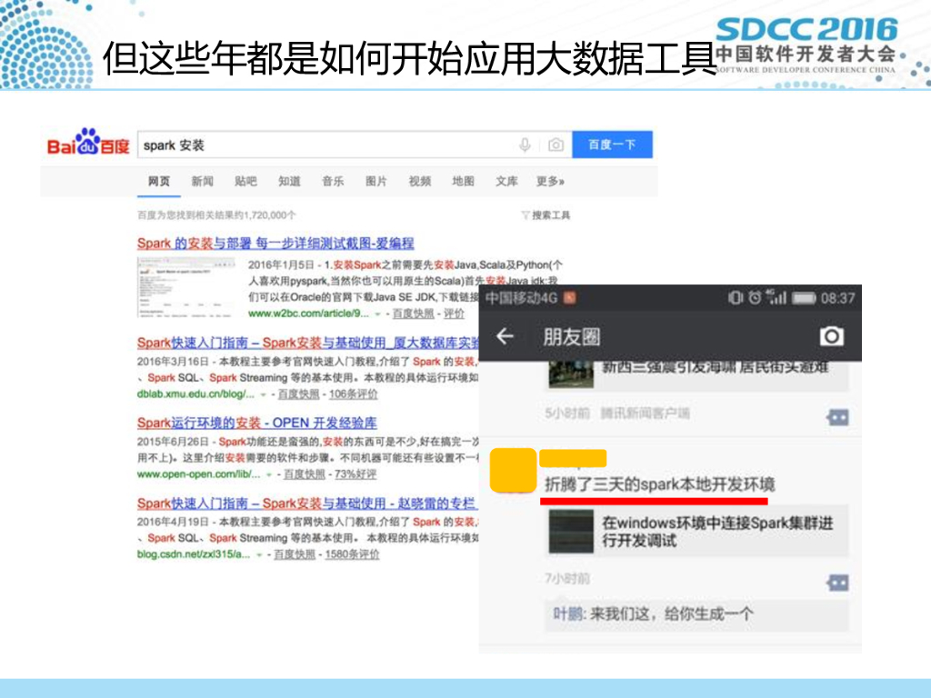Screen dimensions: 931x698
Task: Open the 73%好评 link
Action: point(355,474)
